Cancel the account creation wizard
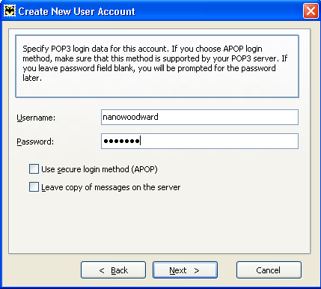Screen dimensions: 321x289 click(x=269, y=270)
